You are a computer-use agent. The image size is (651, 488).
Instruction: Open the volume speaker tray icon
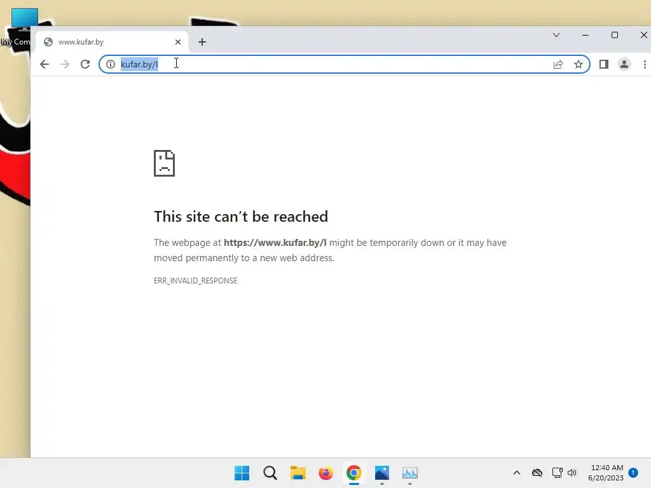click(x=572, y=473)
